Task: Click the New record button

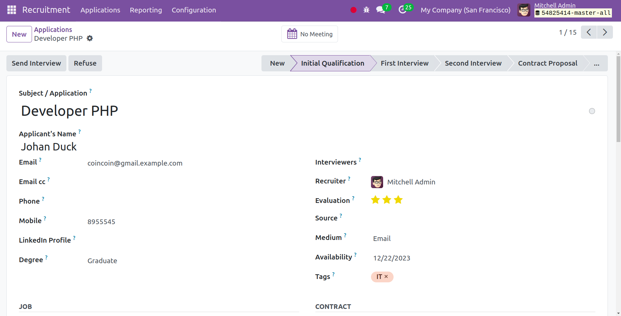Action: 19,34
